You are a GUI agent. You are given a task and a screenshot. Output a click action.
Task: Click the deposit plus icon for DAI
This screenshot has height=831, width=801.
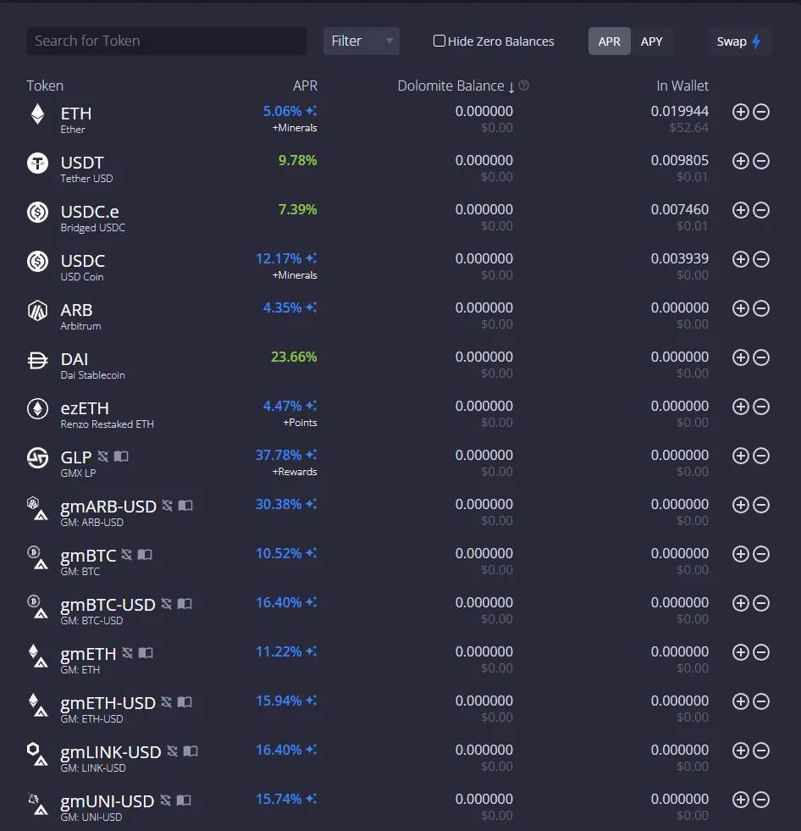pyautogui.click(x=740, y=357)
